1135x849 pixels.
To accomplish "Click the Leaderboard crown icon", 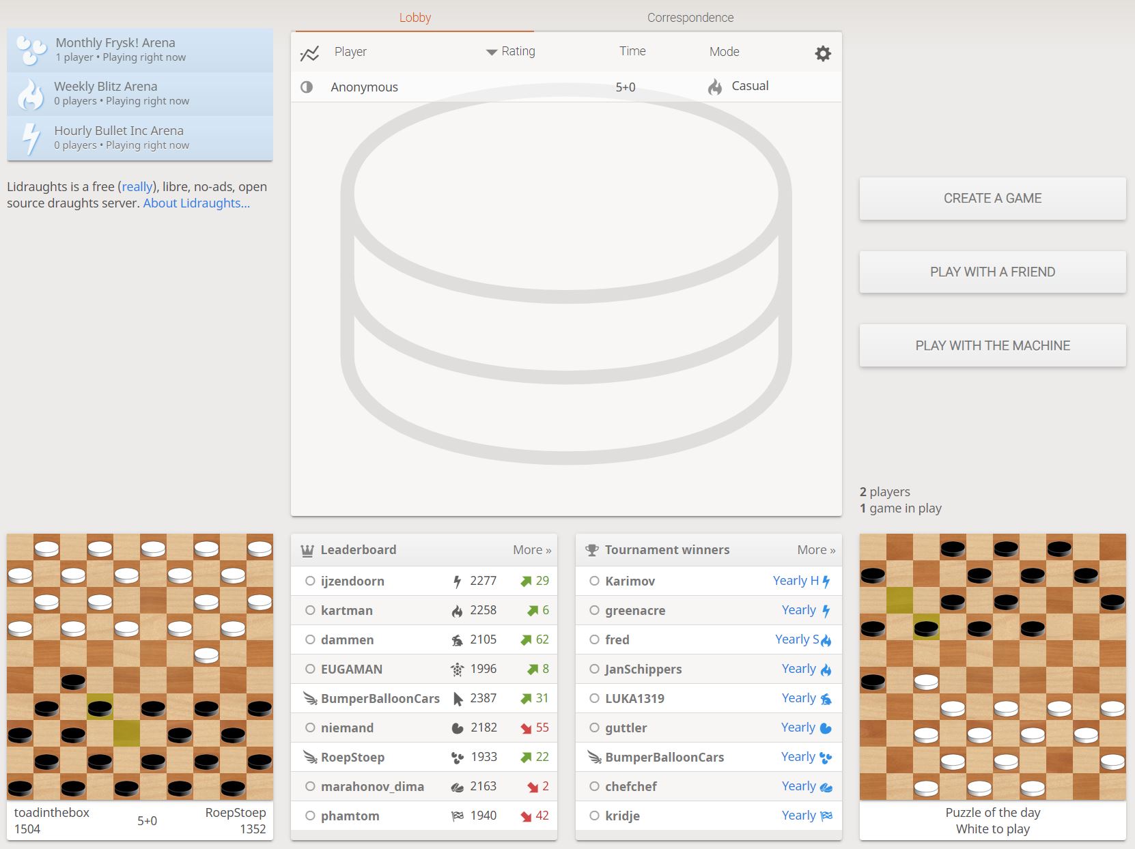I will click(307, 550).
